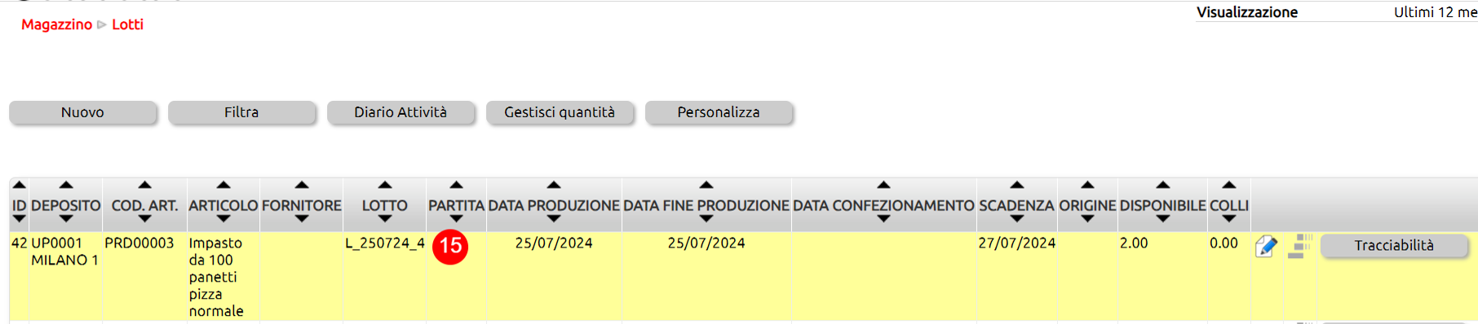Sort DATA PRODUZIONE descending arrow
The height and width of the screenshot is (324, 1478).
(554, 219)
